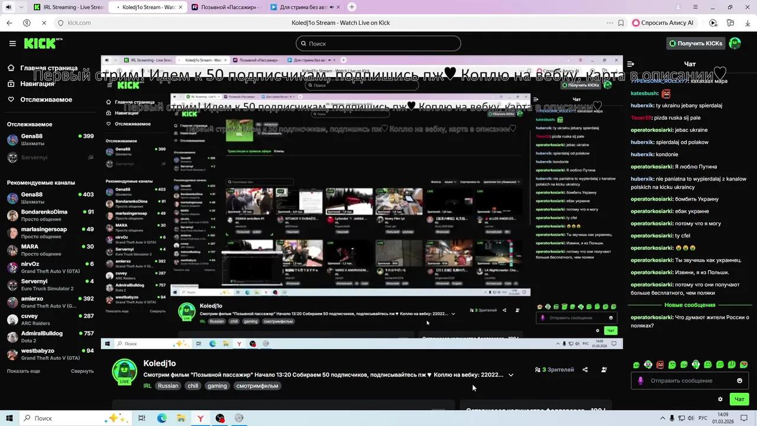Viewport: 757px width, 426px height.
Task: Click green Чат send button
Action: click(x=739, y=399)
